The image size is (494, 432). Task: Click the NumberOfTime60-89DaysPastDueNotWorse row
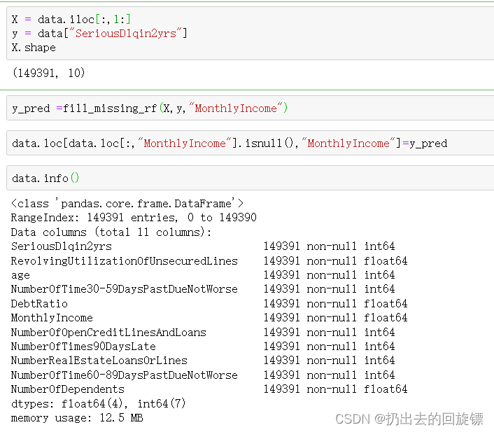point(203,375)
